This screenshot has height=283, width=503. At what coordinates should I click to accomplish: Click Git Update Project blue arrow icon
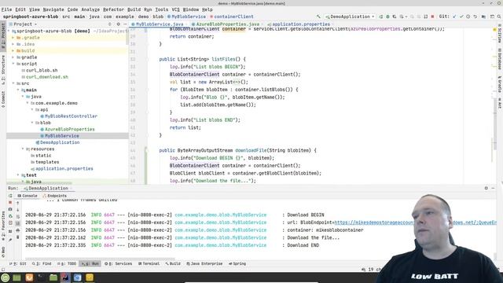click(454, 17)
